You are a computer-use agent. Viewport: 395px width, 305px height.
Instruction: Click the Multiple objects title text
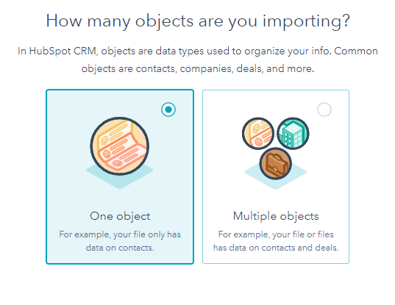pyautogui.click(x=276, y=216)
